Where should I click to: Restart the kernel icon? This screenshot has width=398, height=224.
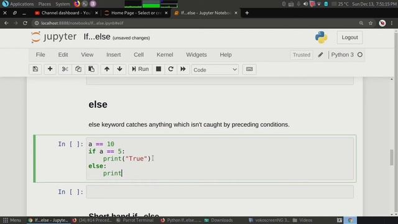pyautogui.click(x=170, y=69)
